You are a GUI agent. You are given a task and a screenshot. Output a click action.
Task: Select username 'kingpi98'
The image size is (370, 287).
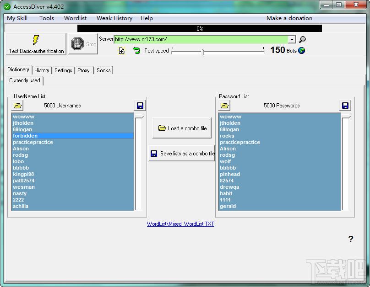click(x=72, y=174)
